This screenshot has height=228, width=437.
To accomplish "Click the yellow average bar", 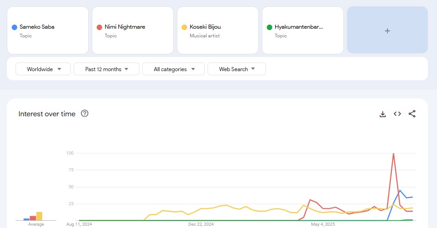I will click(39, 216).
